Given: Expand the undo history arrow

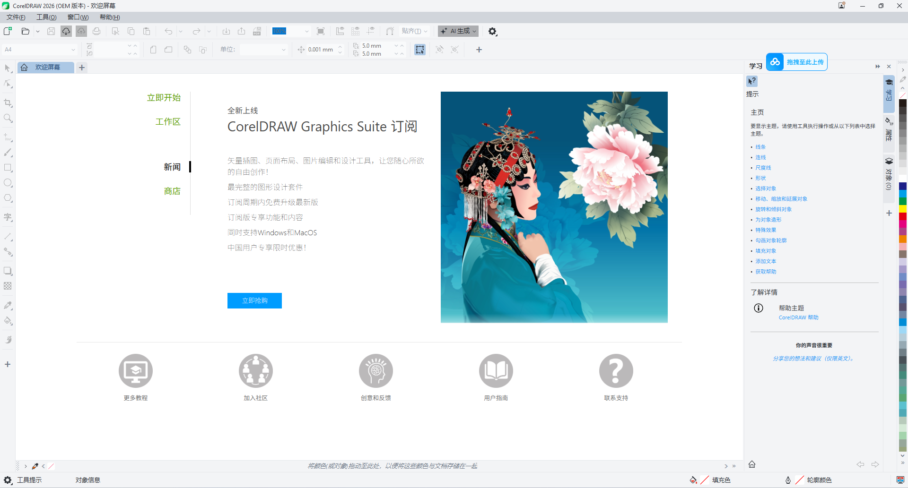Looking at the screenshot, I should click(x=181, y=31).
